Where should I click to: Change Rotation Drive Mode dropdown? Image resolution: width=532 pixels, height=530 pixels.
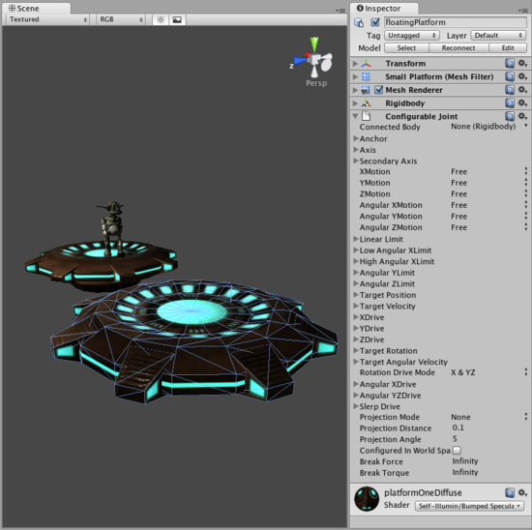click(x=488, y=372)
